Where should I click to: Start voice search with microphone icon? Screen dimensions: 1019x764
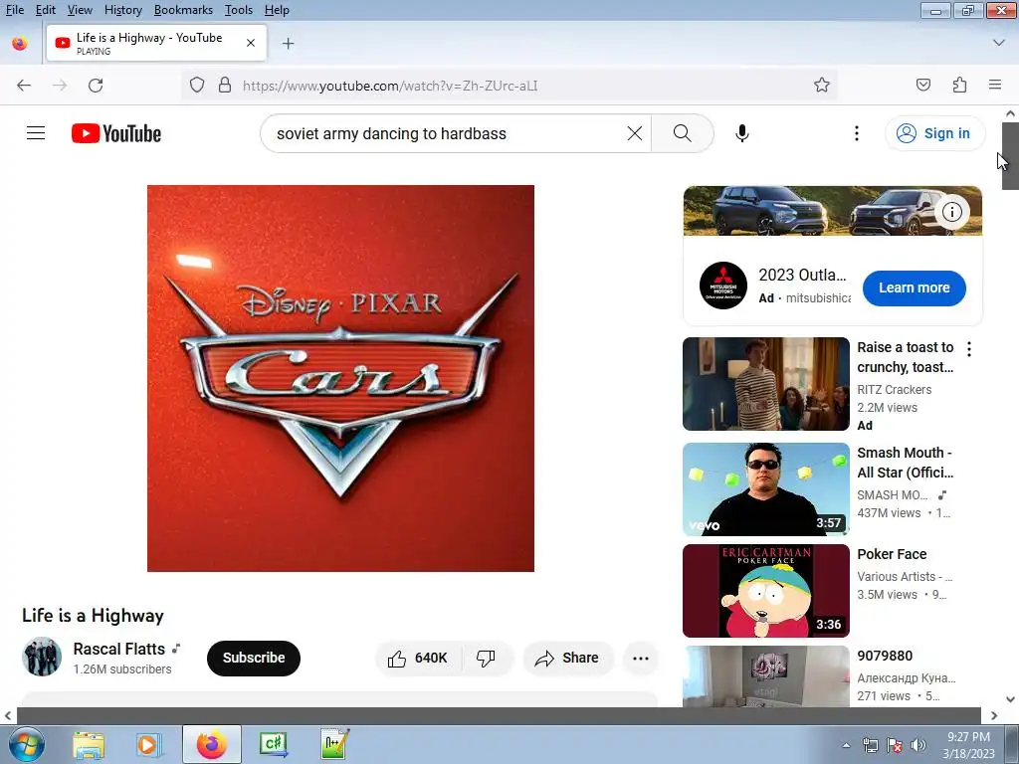[742, 133]
